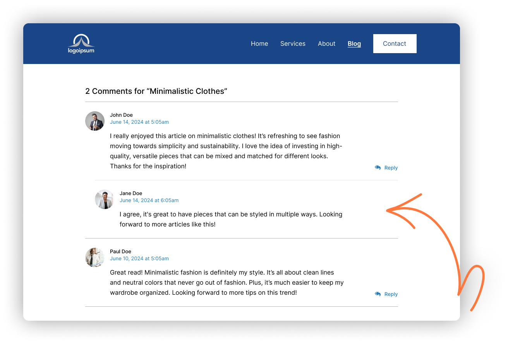Reply link text on Paul Doe's comment
This screenshot has height=344, width=508.
(391, 294)
